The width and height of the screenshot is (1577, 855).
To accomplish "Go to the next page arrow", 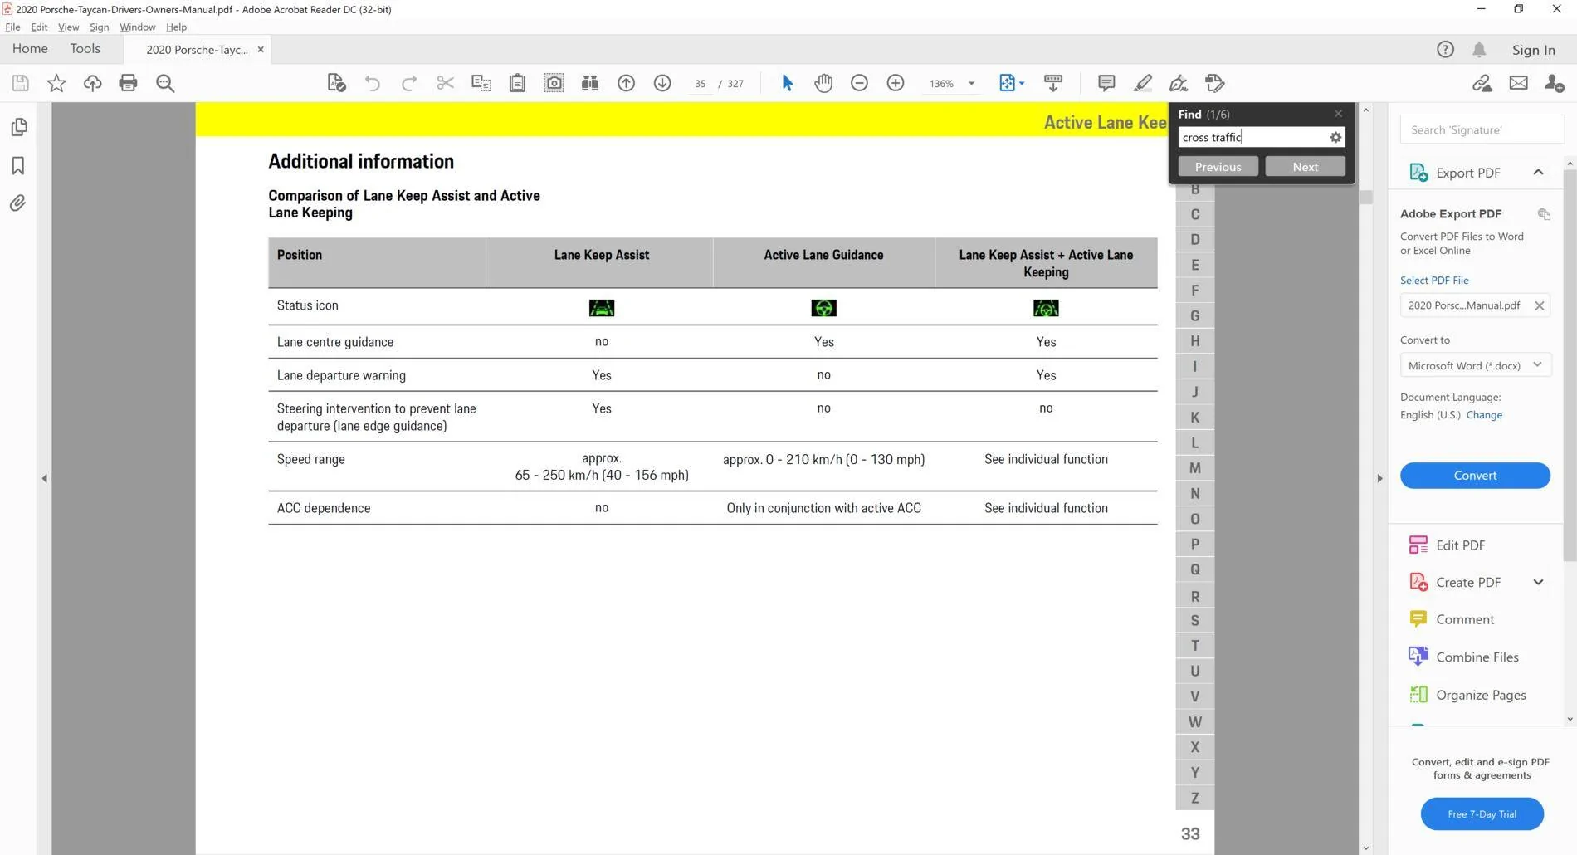I will tap(662, 83).
